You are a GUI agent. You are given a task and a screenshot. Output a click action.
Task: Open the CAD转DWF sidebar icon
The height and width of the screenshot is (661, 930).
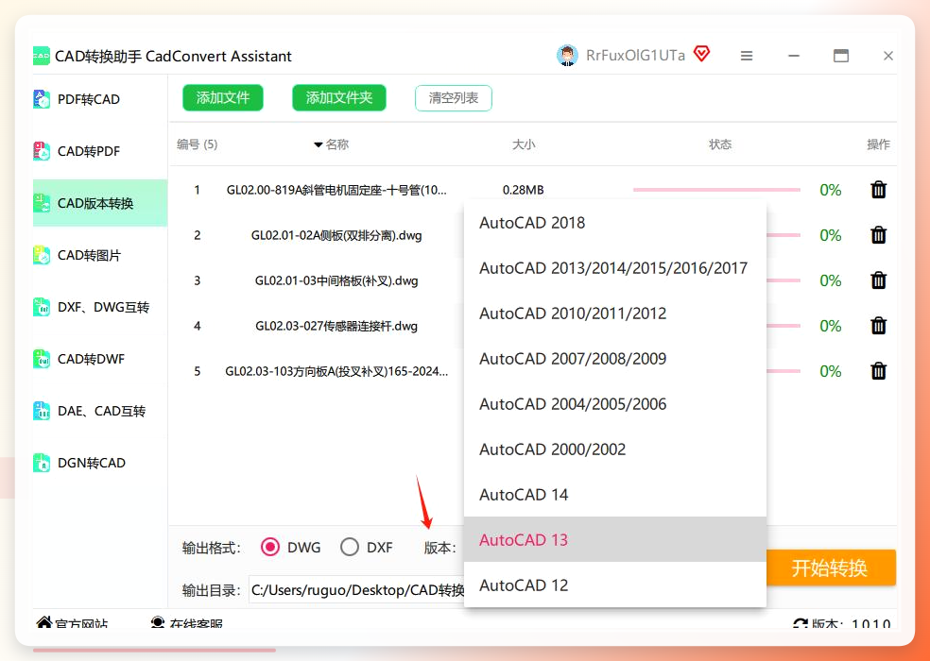(42, 359)
